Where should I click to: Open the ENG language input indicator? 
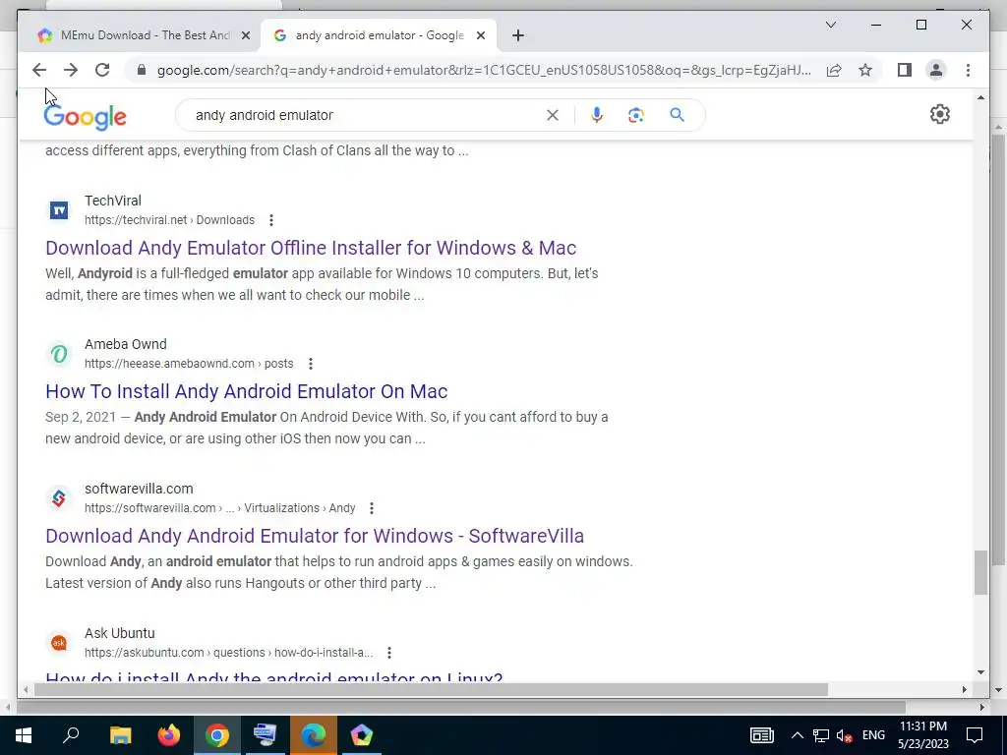pos(873,735)
